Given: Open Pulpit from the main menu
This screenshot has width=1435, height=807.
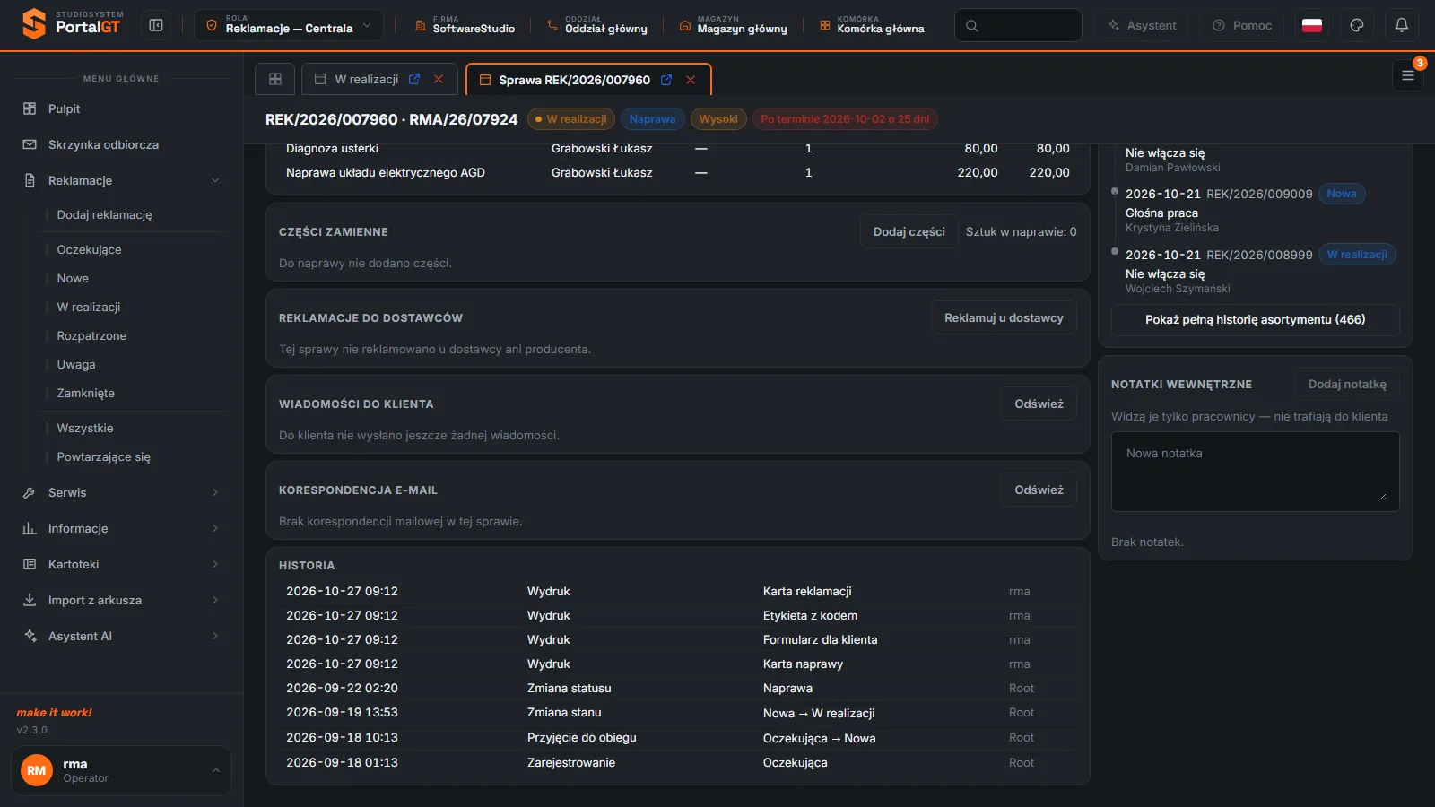Looking at the screenshot, I should (121, 108).
